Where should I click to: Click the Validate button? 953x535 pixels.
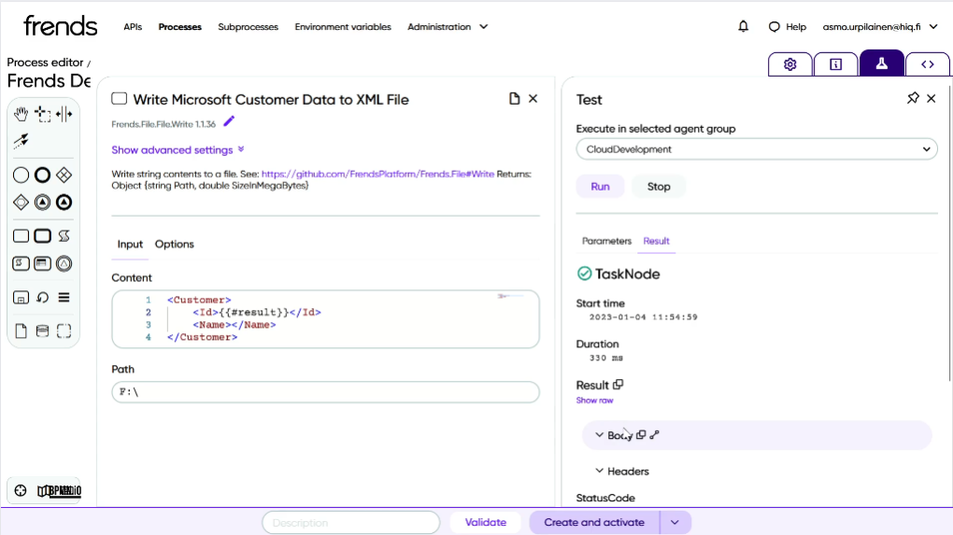[x=485, y=522]
